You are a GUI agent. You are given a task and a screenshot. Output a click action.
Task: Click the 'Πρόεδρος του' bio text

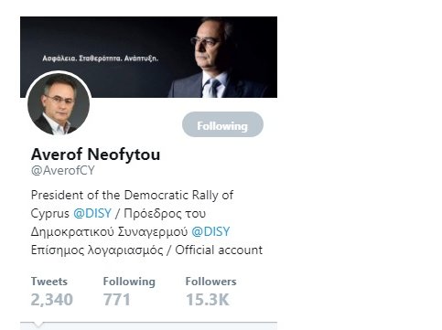click(165, 213)
